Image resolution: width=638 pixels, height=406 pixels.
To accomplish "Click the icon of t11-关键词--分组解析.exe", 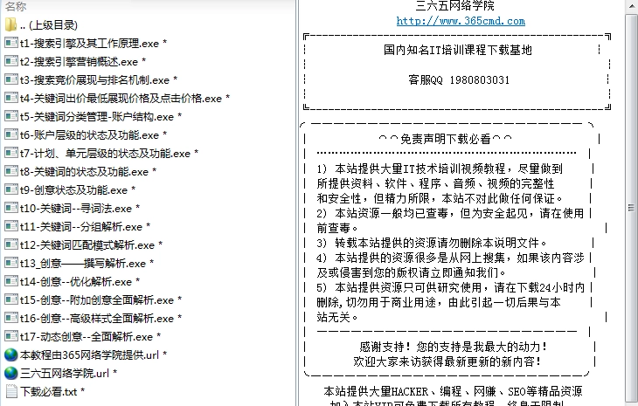I will pyautogui.click(x=11, y=226).
